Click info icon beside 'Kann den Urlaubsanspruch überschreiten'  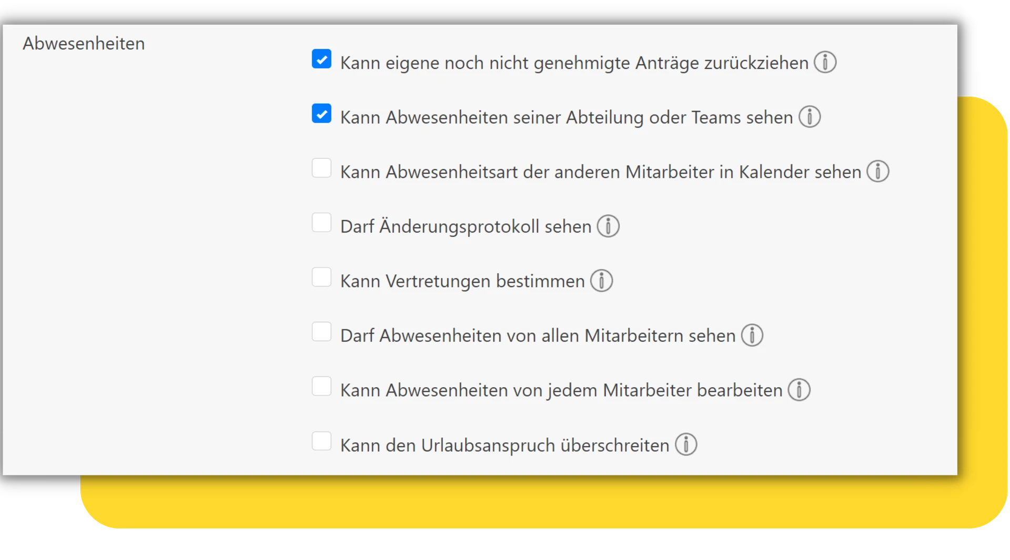pyautogui.click(x=686, y=445)
